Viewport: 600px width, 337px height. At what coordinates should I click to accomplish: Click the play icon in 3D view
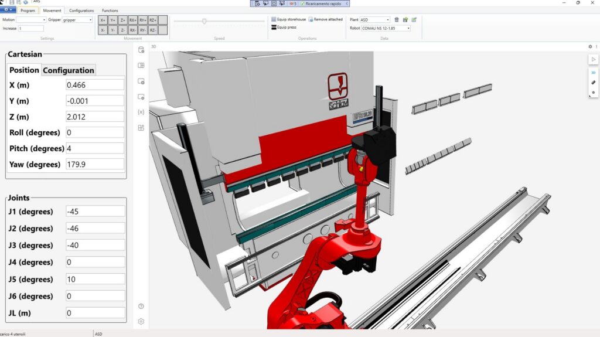pos(593,59)
